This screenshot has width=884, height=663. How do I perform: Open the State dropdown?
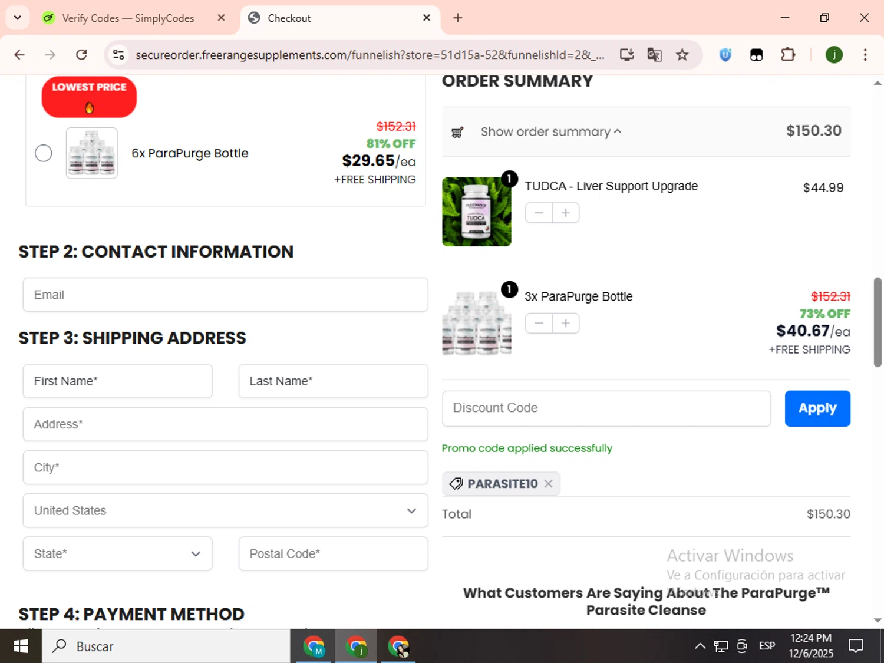117,553
